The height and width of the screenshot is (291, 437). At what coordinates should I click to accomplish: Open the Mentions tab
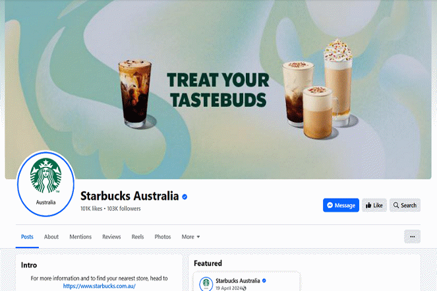click(80, 237)
